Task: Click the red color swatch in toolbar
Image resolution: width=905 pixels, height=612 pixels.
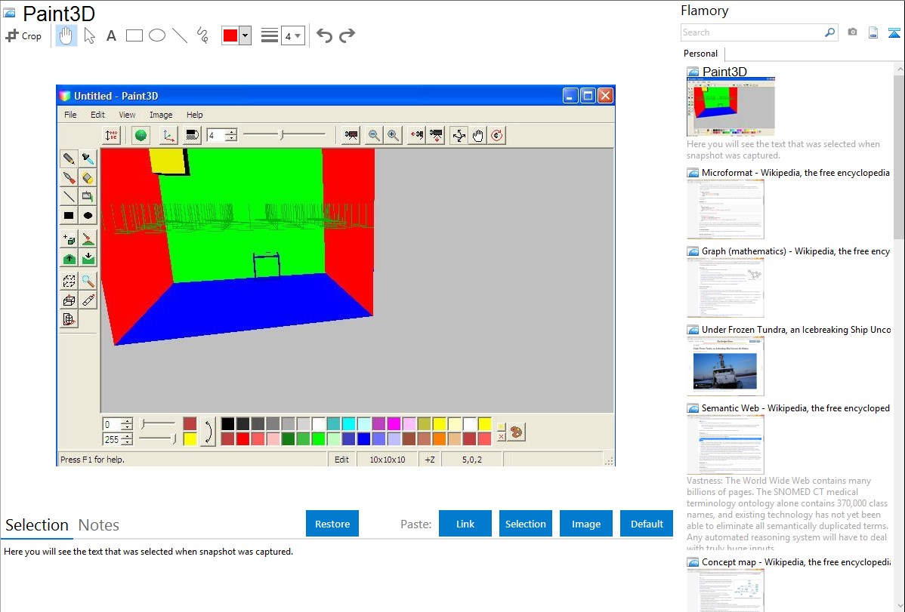Action: click(x=230, y=35)
